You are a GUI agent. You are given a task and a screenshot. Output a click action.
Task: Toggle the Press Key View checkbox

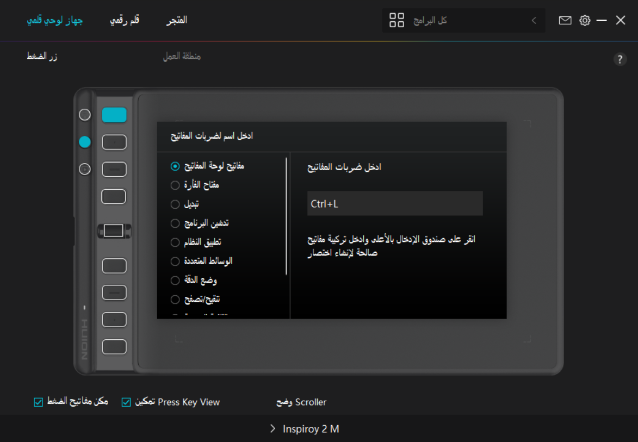[126, 402]
